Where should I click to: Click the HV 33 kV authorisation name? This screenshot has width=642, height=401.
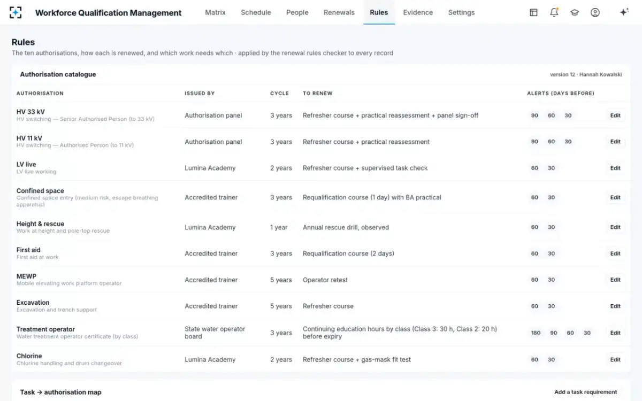pyautogui.click(x=30, y=112)
